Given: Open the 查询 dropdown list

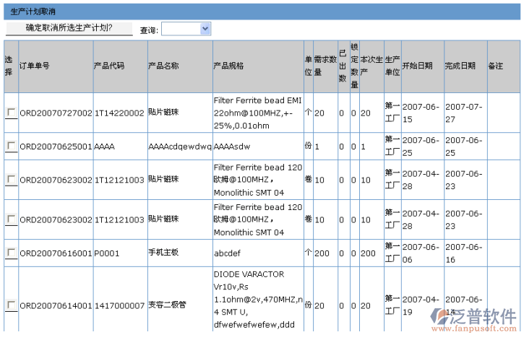Looking at the screenshot, I should coord(205,29).
